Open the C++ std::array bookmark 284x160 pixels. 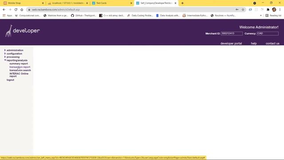tap(112, 16)
